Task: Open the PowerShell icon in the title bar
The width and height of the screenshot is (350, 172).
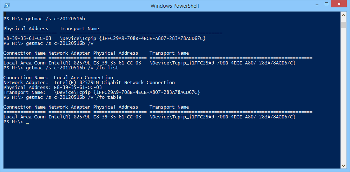Action: pyautogui.click(x=7, y=5)
